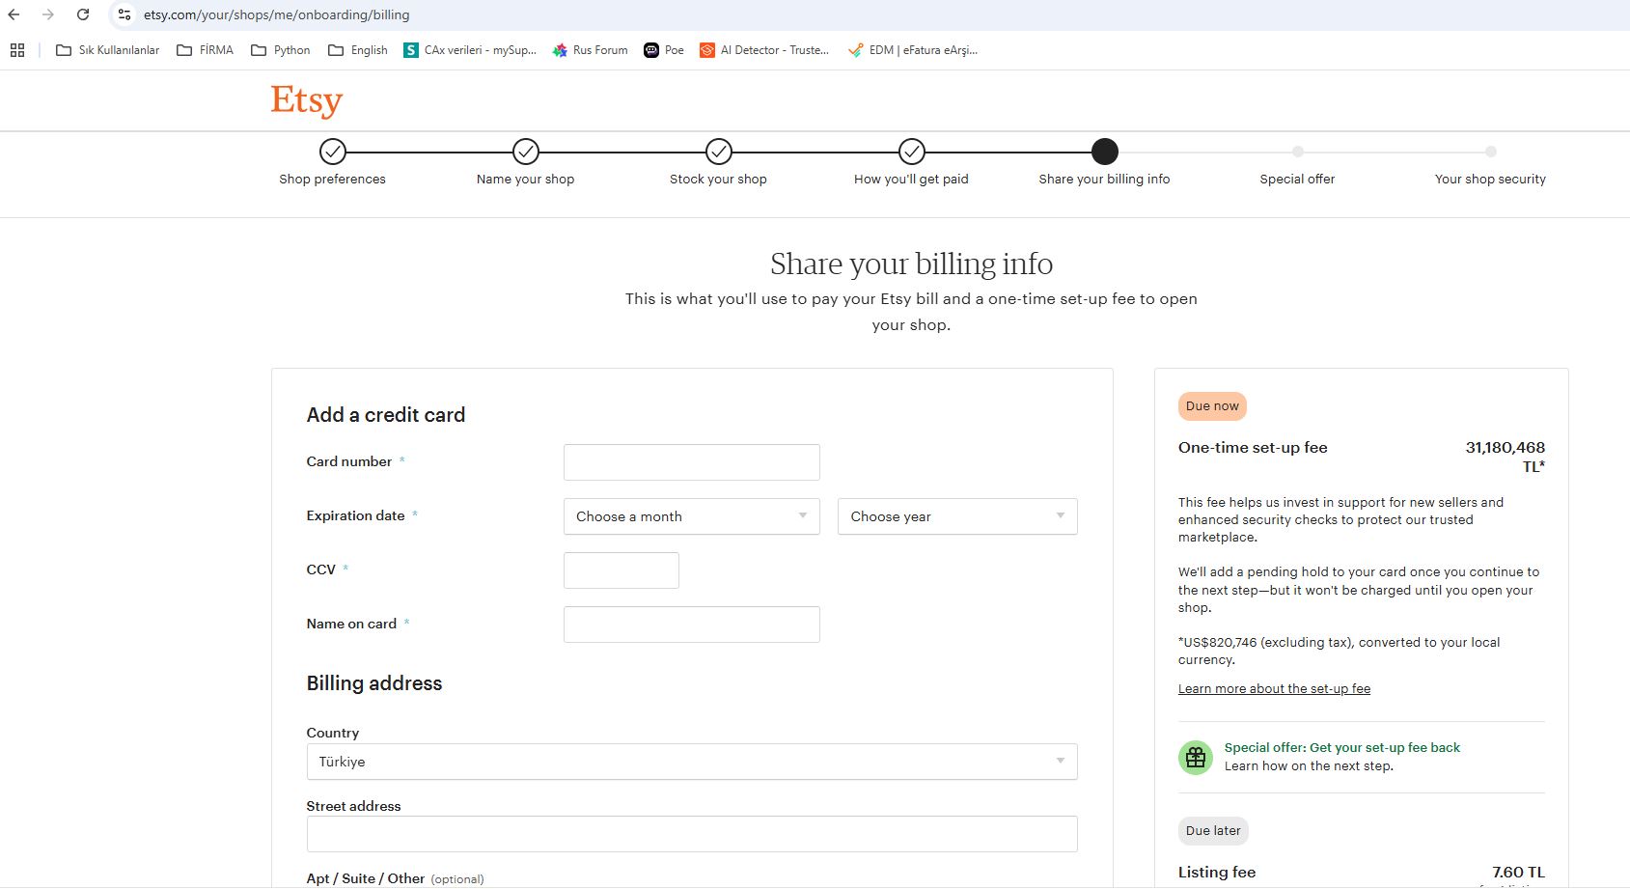The image size is (1630, 889).
Task: Click the Shop preferences step label
Action: click(x=332, y=179)
